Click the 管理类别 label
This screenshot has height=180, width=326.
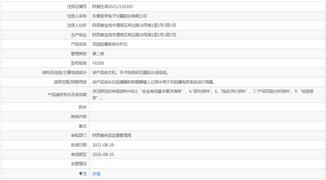click(79, 54)
